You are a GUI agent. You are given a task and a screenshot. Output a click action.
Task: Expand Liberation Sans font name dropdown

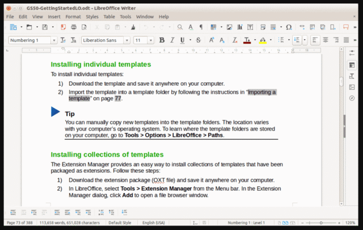127,40
